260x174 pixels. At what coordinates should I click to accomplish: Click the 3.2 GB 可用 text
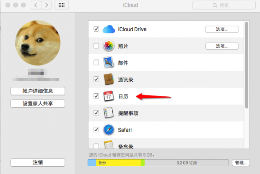(x=186, y=163)
